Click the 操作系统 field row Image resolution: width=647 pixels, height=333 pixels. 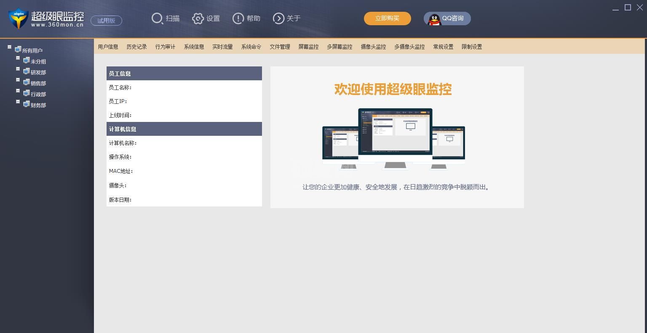click(184, 157)
